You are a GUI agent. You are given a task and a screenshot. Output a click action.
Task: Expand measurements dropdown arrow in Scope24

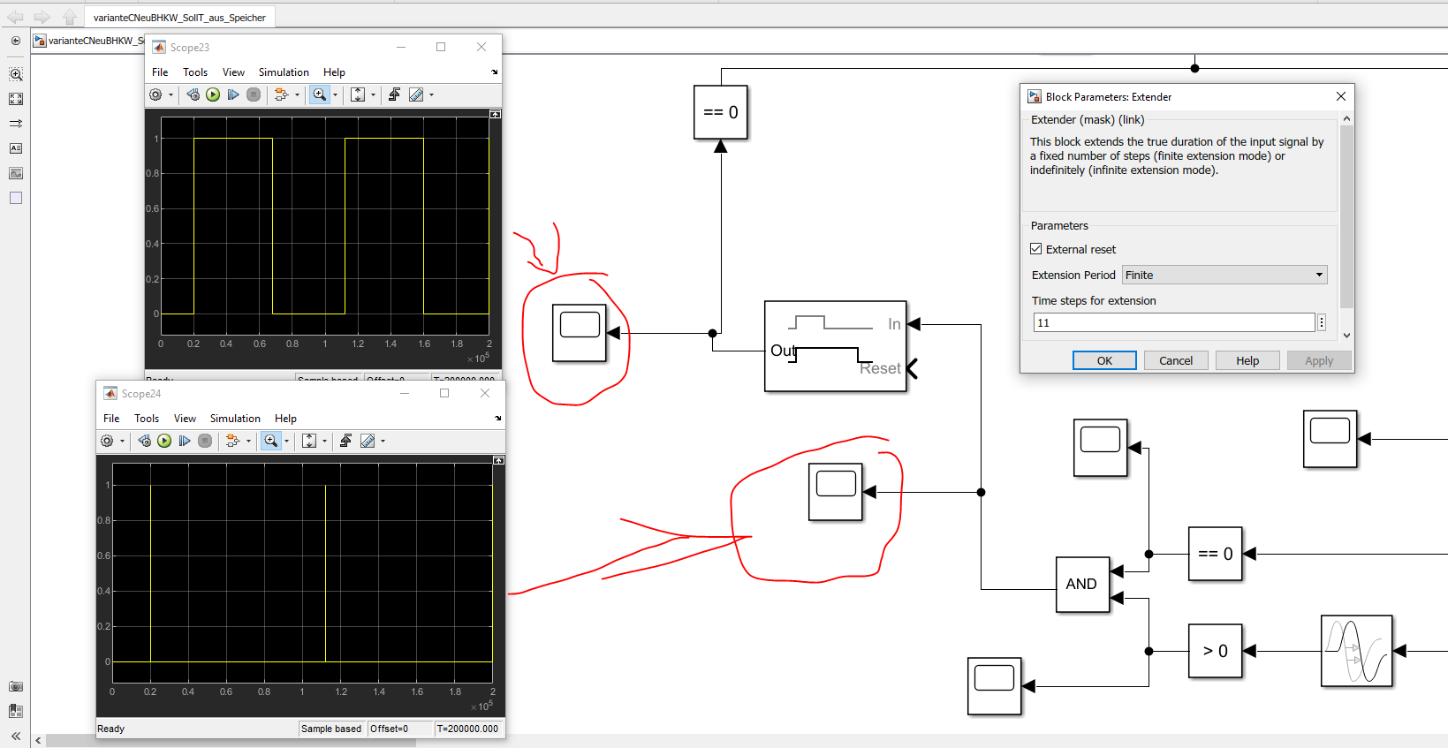pyautogui.click(x=383, y=442)
